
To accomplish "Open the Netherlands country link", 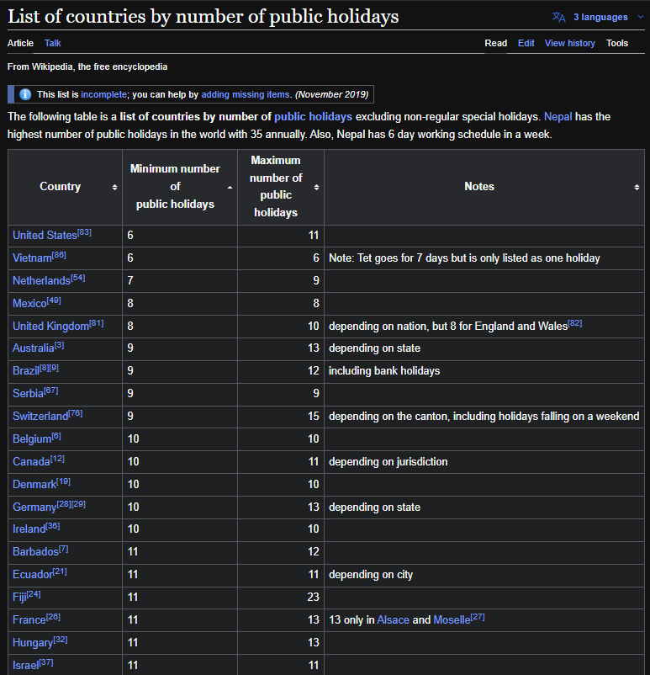I will coord(41,280).
